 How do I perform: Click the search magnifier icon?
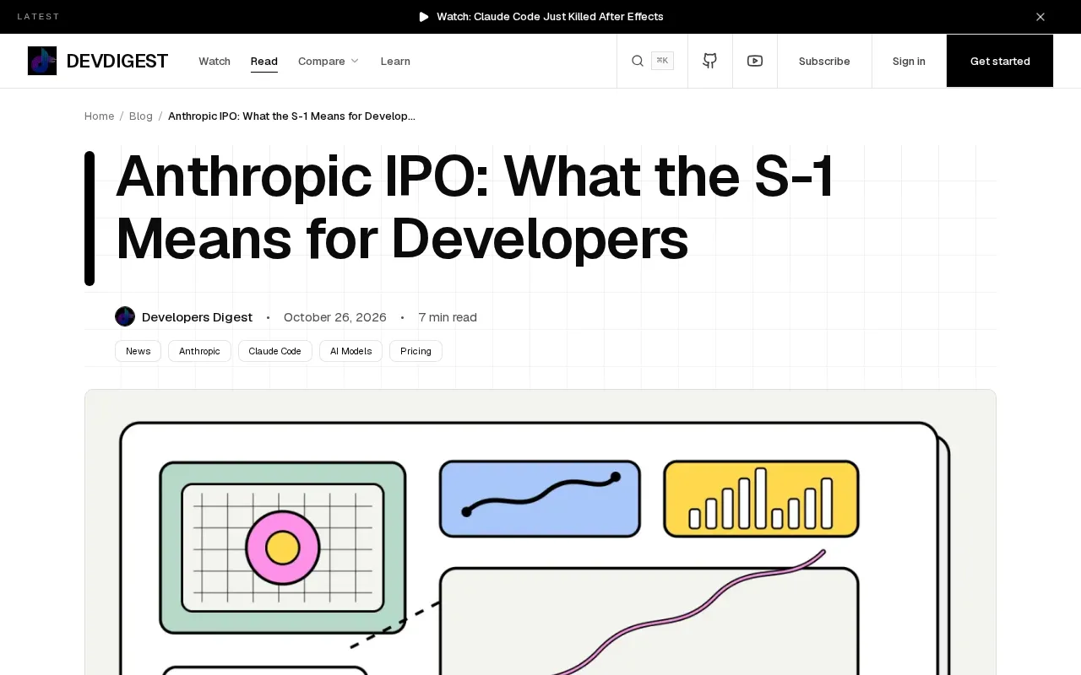(x=638, y=61)
